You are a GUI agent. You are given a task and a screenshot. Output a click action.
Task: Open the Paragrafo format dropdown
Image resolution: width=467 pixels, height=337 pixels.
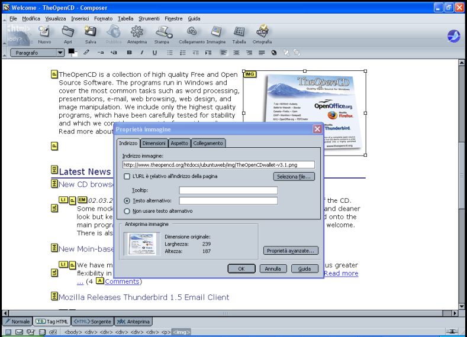[x=37, y=53]
